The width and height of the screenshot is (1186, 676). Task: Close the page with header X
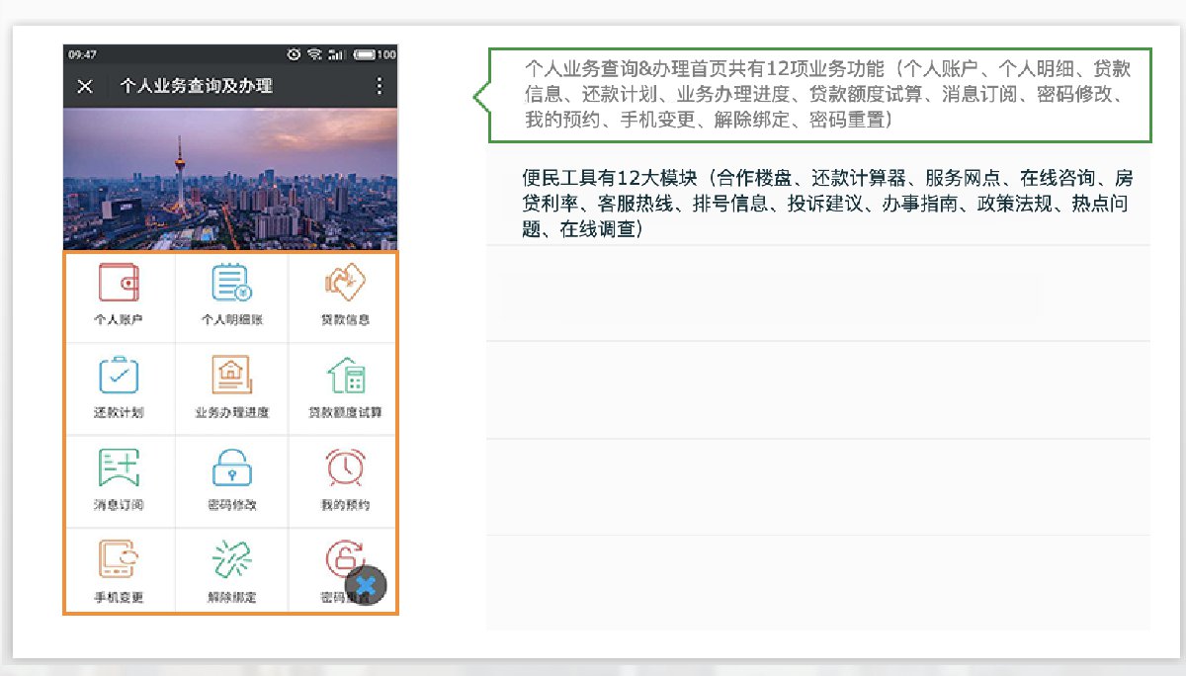pyautogui.click(x=85, y=86)
